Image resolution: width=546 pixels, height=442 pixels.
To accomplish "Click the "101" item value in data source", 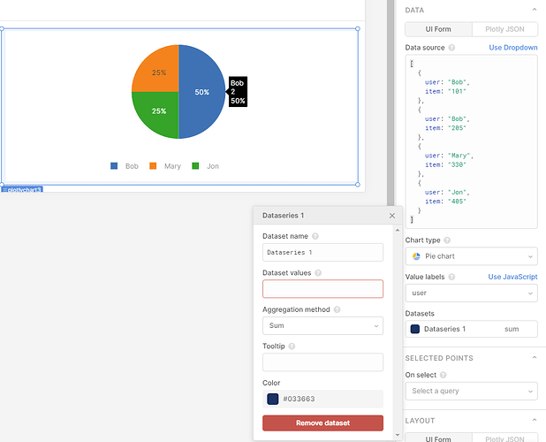I will pyautogui.click(x=457, y=91).
